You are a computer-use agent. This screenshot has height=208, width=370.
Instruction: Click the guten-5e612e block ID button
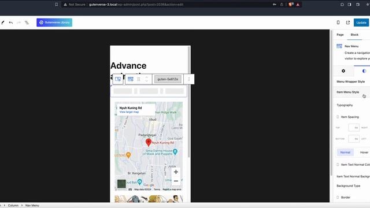[x=168, y=79]
